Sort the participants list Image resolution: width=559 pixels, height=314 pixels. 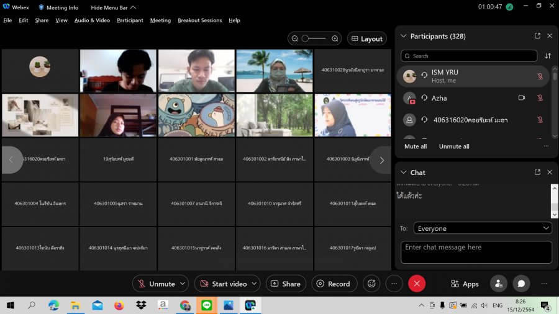click(548, 56)
